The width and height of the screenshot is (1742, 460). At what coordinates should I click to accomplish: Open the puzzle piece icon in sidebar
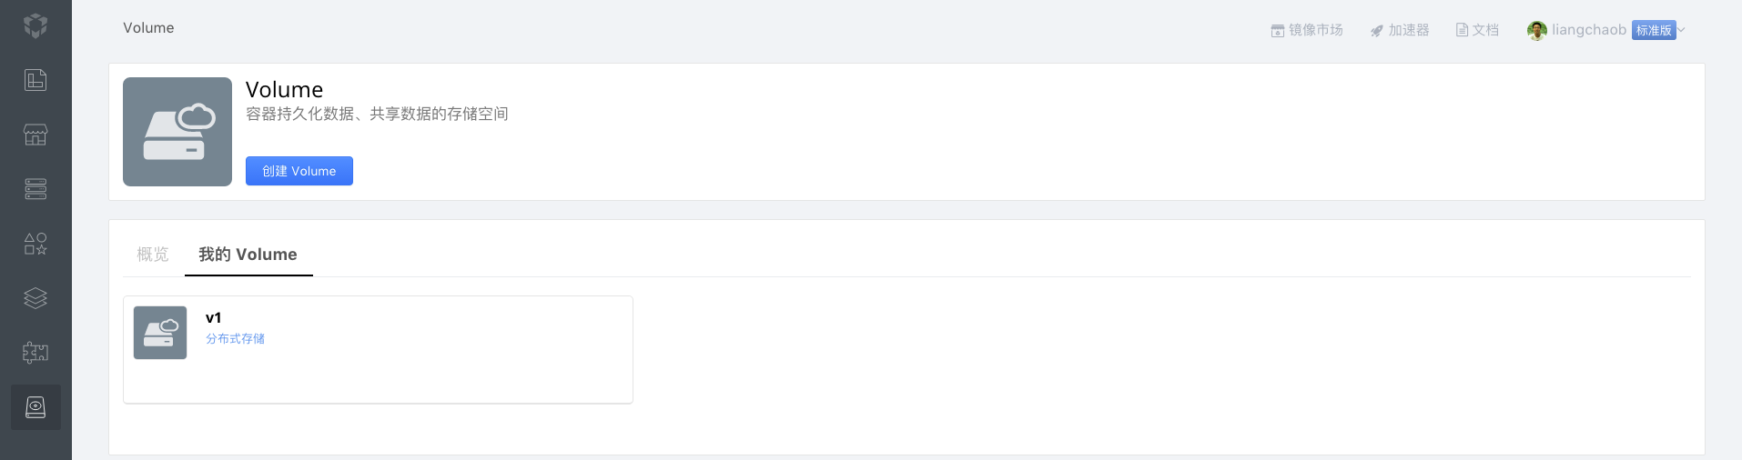click(35, 353)
